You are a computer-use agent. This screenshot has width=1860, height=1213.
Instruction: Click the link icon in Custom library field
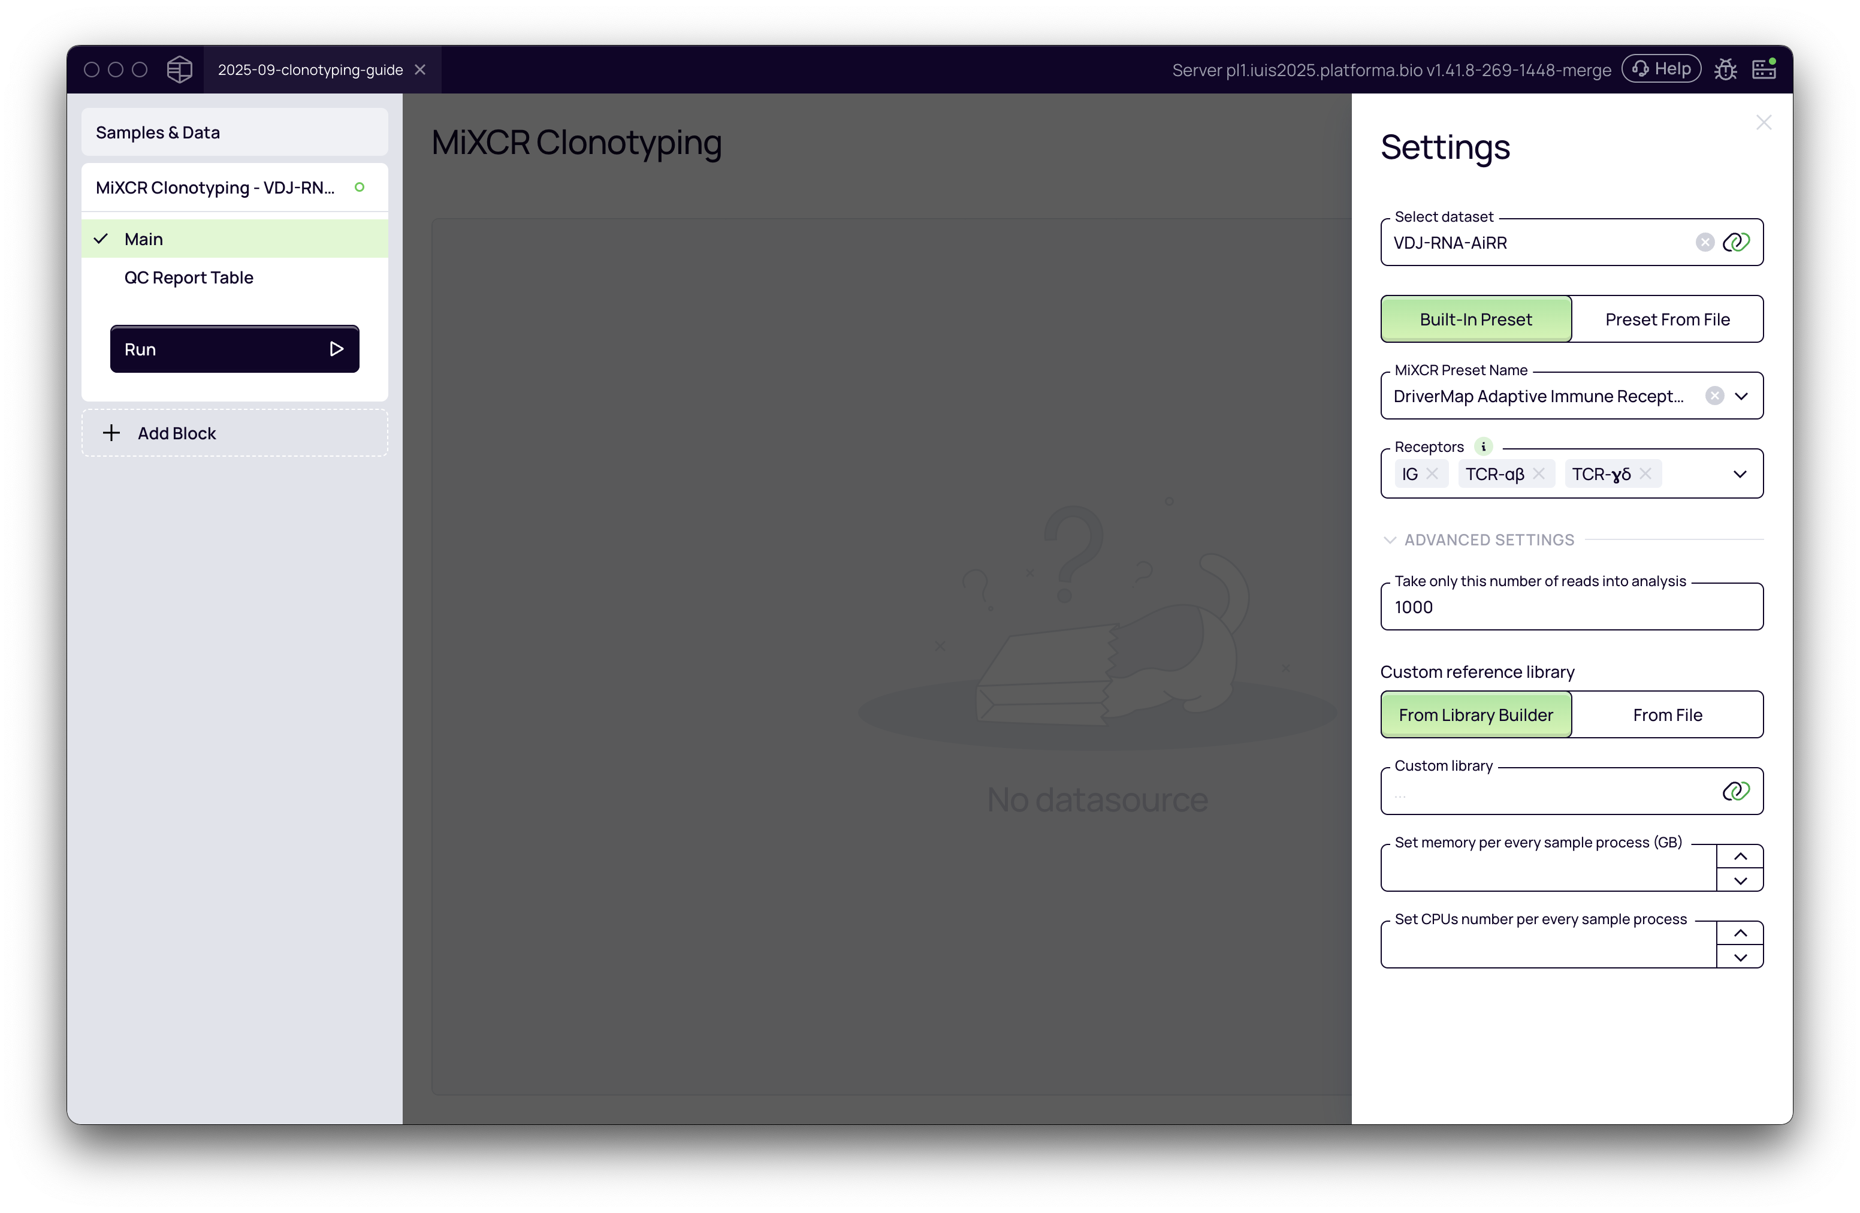(1736, 791)
